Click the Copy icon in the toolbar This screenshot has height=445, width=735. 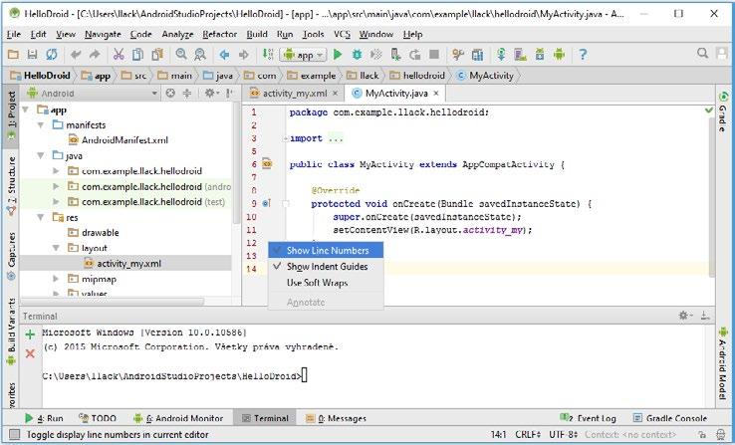(137, 55)
